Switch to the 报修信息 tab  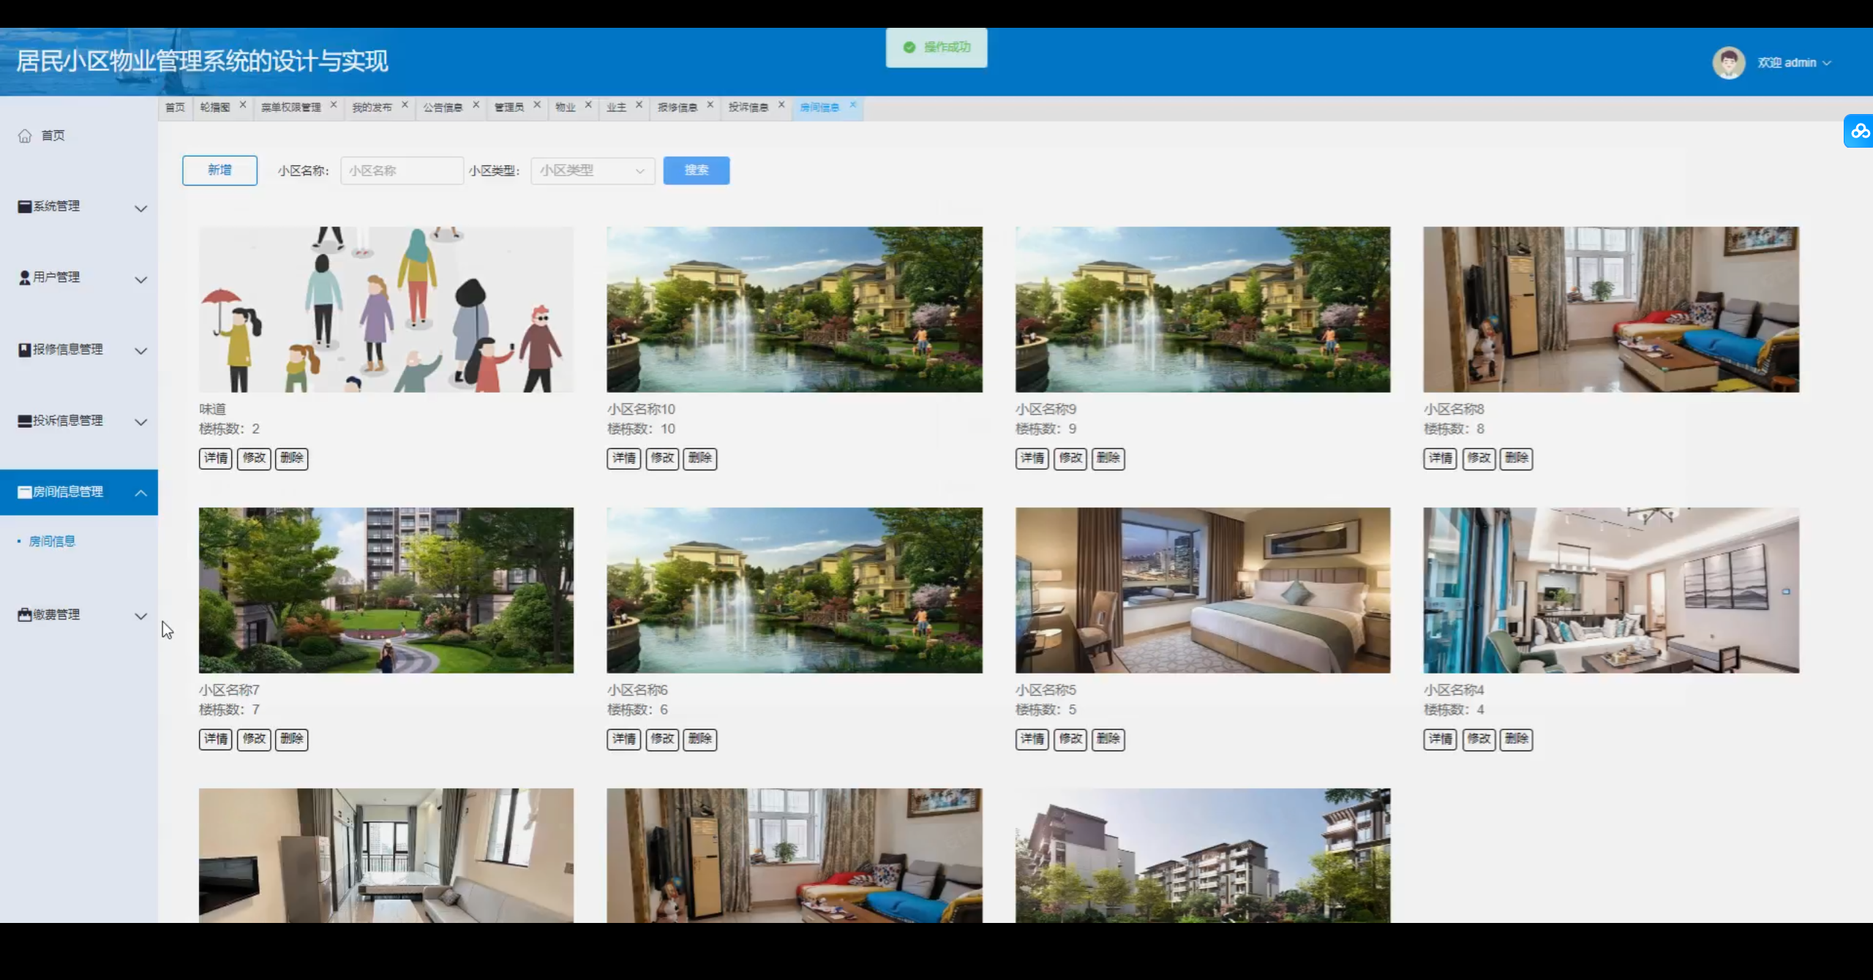tap(677, 108)
